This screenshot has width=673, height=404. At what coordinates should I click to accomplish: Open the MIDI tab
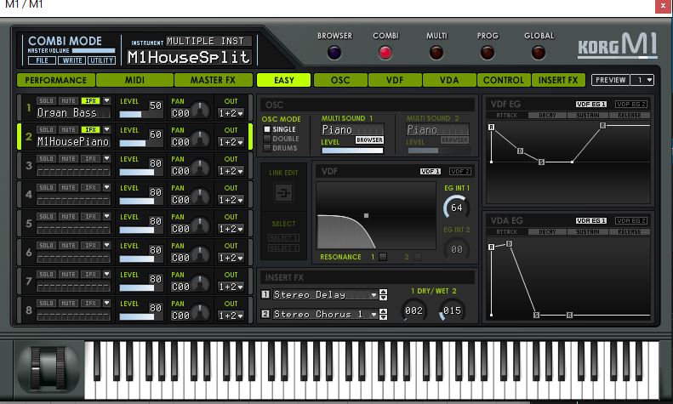coord(134,80)
